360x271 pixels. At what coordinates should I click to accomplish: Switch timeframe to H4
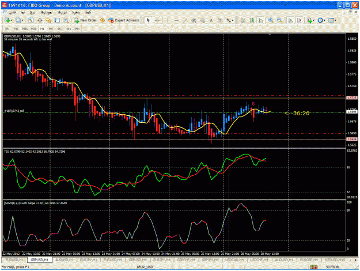click(51, 29)
